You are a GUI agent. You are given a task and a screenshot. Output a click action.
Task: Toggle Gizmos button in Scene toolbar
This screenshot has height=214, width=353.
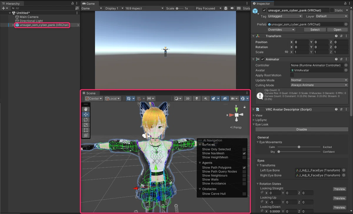coord(243,99)
